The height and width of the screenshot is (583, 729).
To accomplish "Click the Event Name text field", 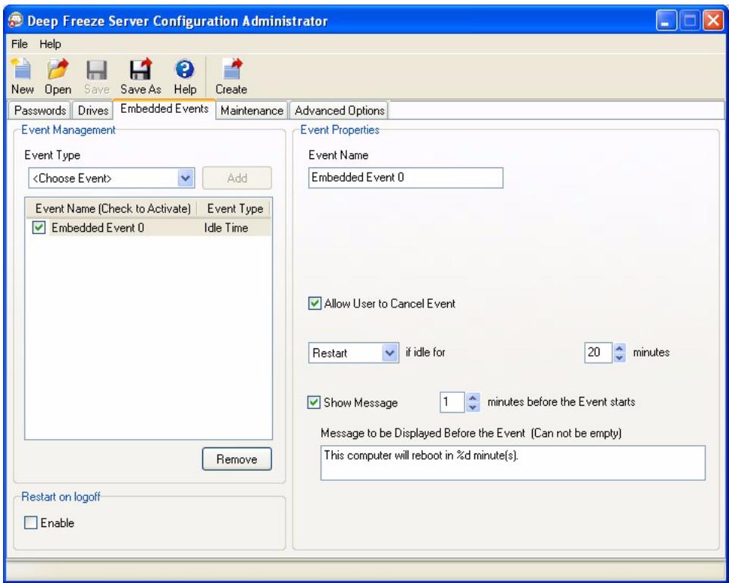I will (x=405, y=178).
